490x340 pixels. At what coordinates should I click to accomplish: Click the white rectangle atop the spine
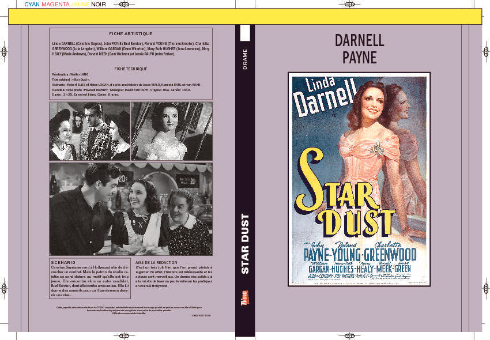point(245,33)
